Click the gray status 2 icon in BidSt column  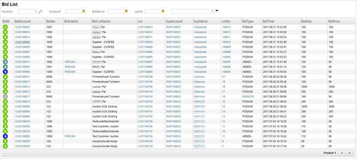click(x=5, y=96)
